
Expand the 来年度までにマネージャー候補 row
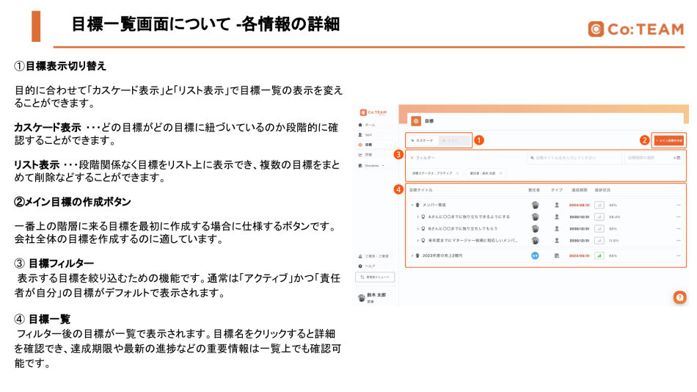417,241
